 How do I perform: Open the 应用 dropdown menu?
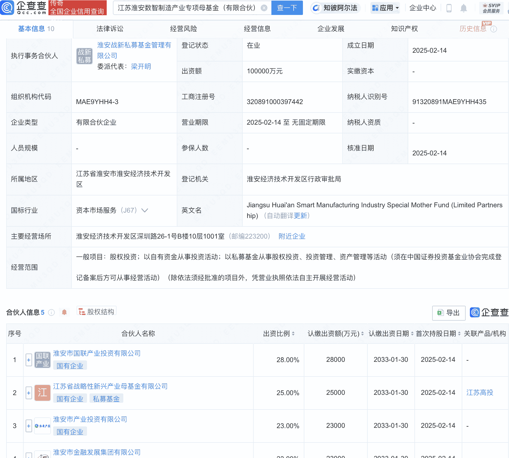pyautogui.click(x=385, y=8)
